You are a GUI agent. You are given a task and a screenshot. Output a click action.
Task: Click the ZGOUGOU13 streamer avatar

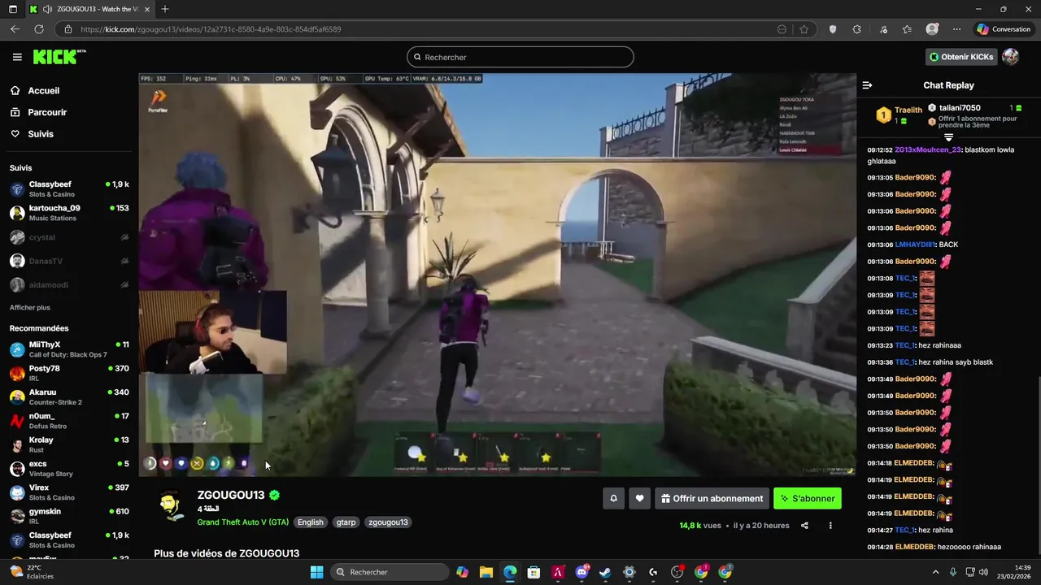[x=171, y=505]
